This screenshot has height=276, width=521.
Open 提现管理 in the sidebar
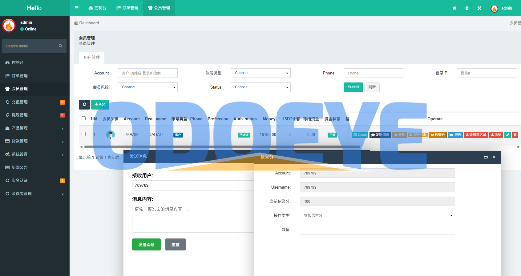[x=35, y=115]
